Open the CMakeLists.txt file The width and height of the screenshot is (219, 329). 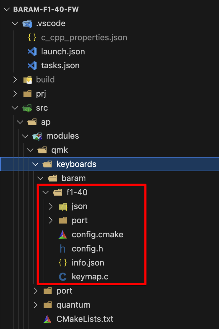point(85,319)
